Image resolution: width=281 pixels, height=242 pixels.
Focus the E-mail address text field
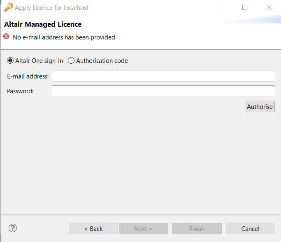163,76
